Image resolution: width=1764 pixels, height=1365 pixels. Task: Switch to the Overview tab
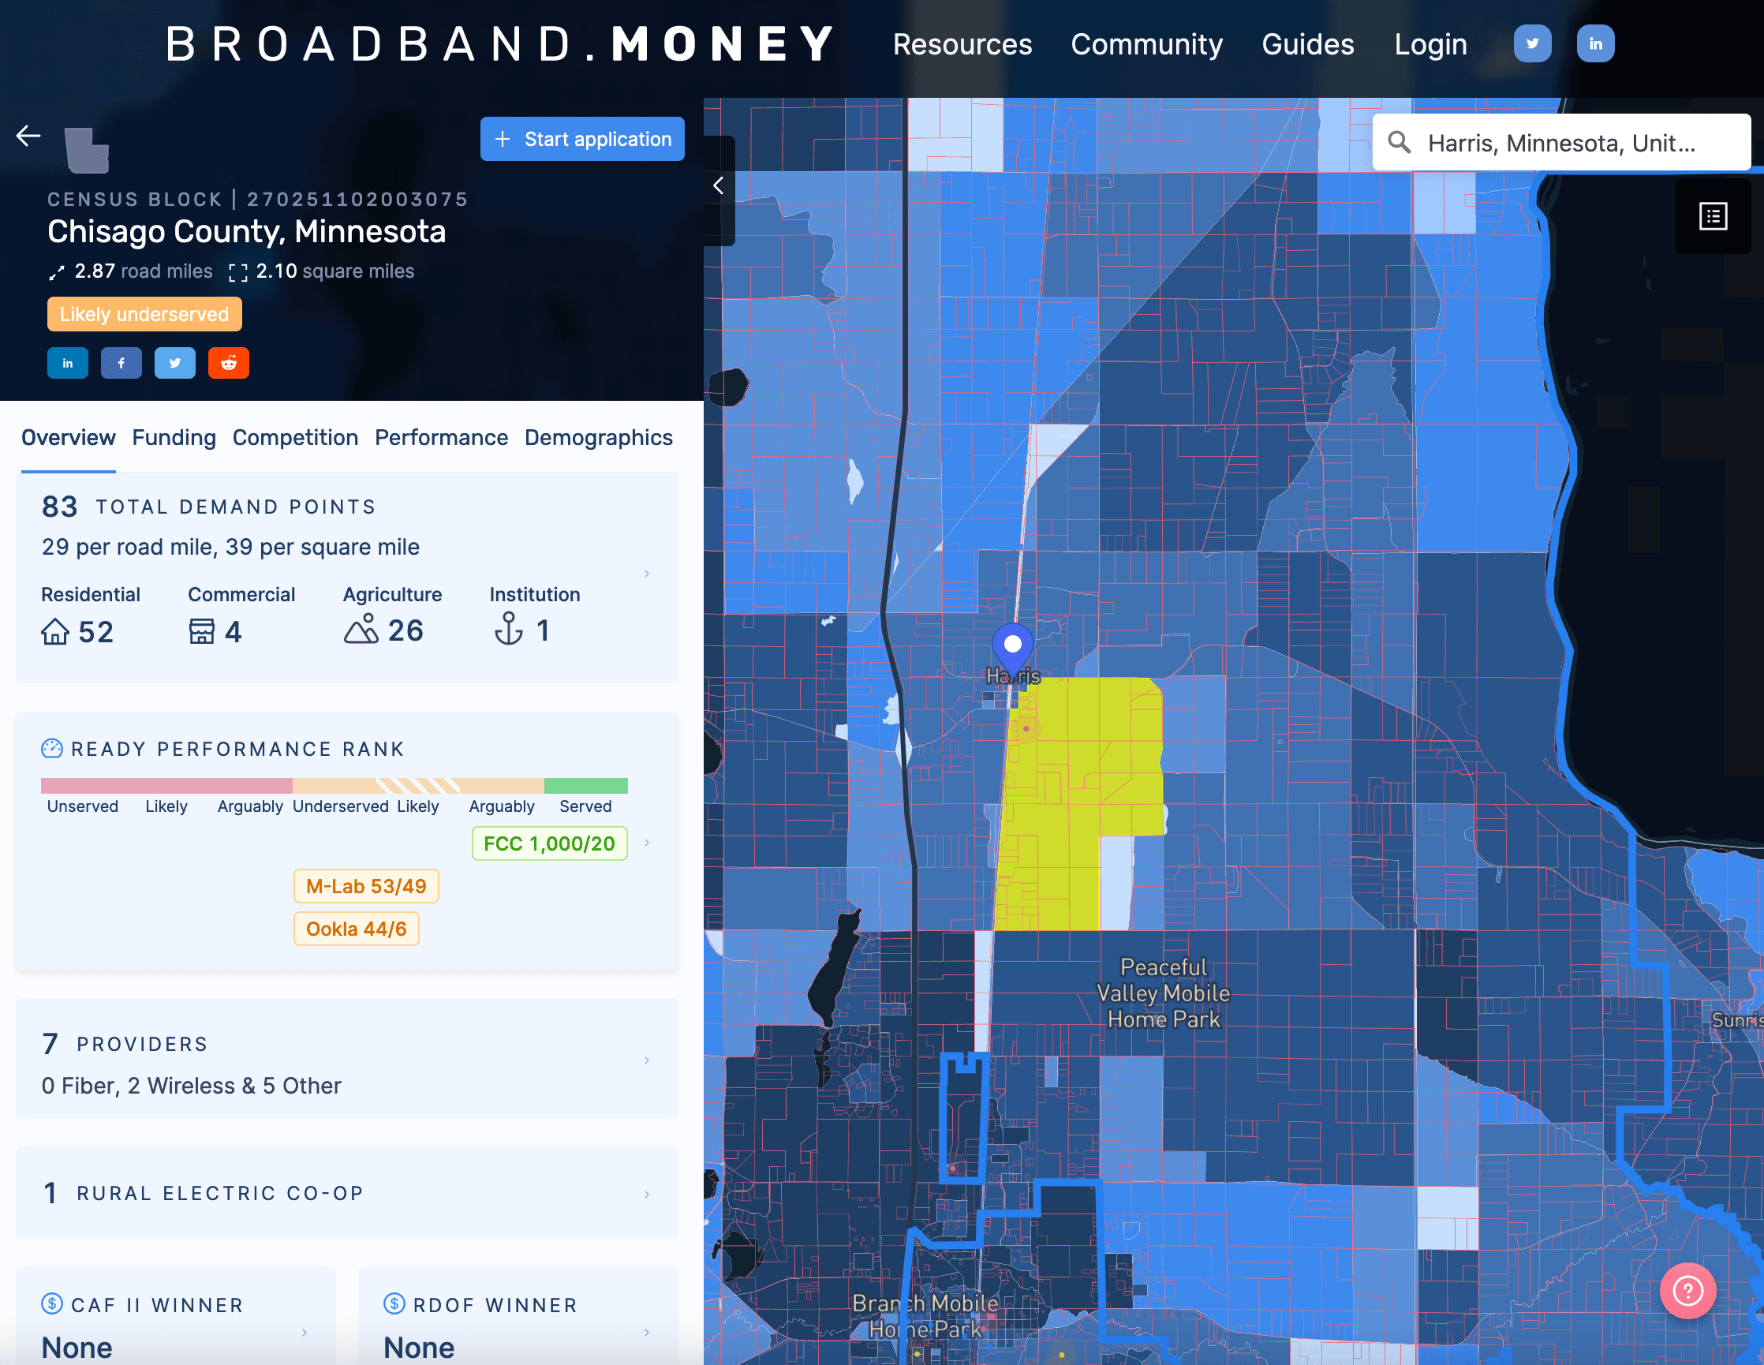(68, 438)
